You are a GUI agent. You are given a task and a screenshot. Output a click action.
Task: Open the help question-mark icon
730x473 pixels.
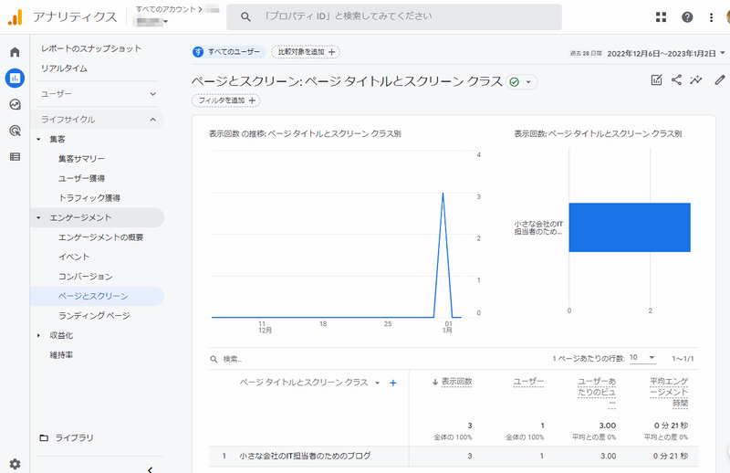[687, 17]
